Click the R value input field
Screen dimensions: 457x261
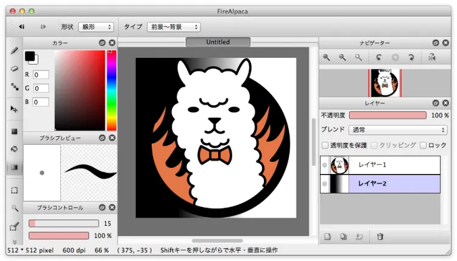(x=40, y=75)
